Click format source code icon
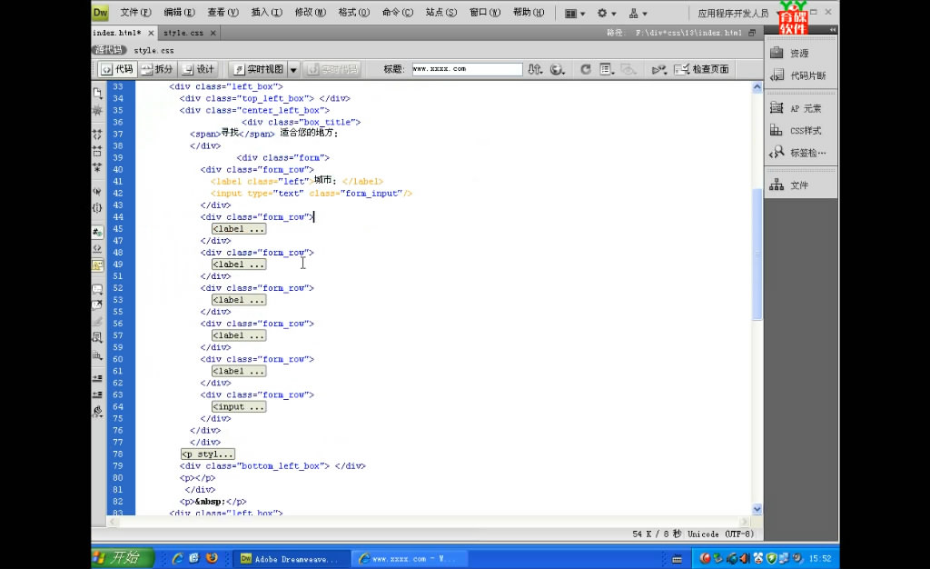 click(97, 411)
